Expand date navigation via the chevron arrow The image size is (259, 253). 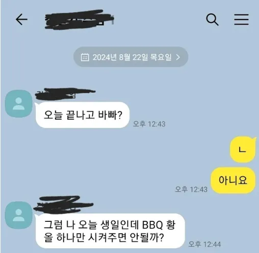tap(178, 57)
